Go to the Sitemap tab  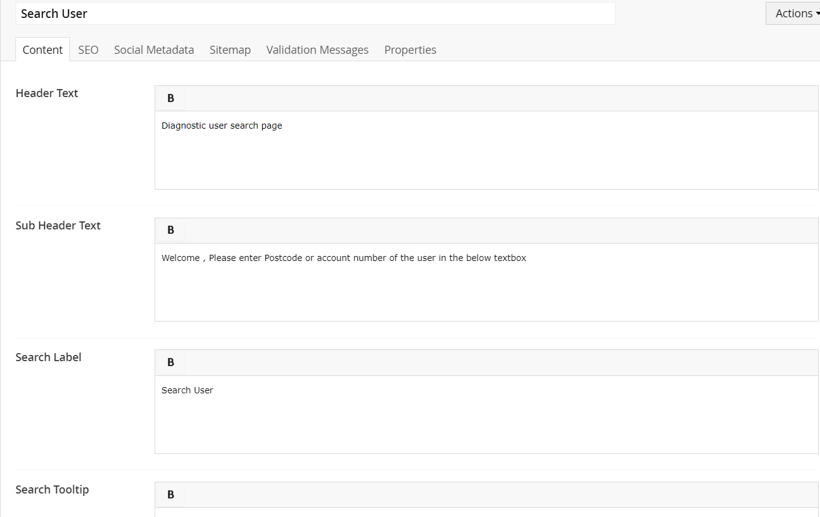(x=230, y=49)
